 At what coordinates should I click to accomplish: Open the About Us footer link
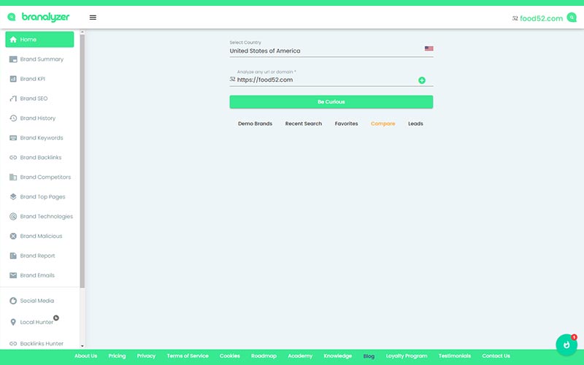(85, 356)
